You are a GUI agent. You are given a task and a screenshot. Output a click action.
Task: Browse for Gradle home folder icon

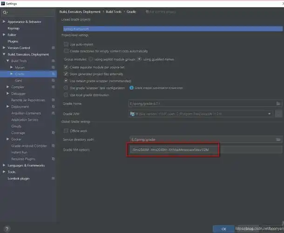tap(278, 103)
